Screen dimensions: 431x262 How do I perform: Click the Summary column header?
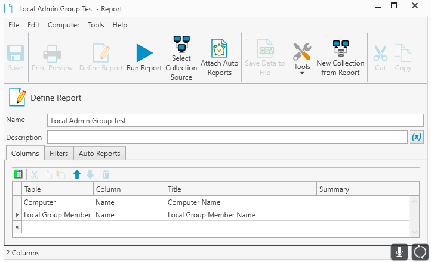tap(352, 189)
